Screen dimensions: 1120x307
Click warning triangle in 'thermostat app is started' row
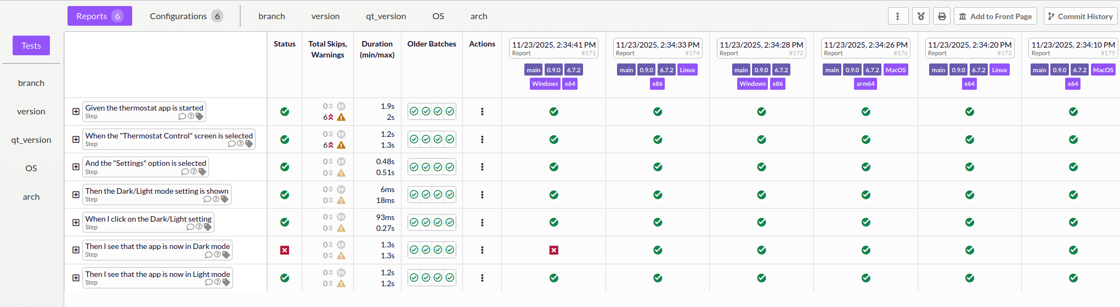[x=341, y=117]
